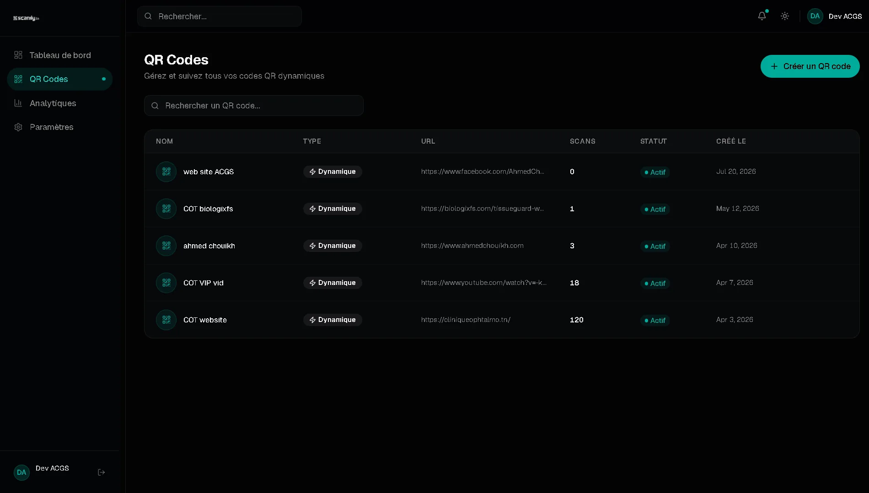This screenshot has height=493, width=869.
Task: Click DA avatar in sidebar footer
Action: point(21,472)
